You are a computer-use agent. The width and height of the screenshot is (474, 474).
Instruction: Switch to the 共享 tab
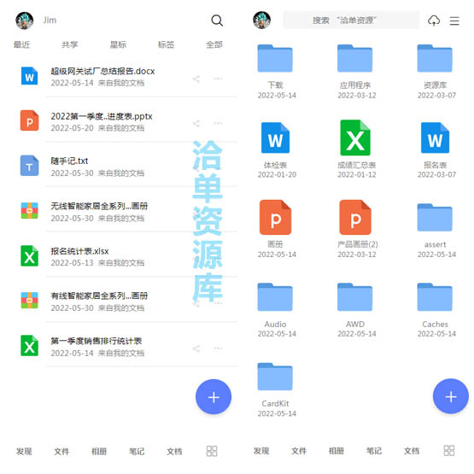[x=70, y=44]
